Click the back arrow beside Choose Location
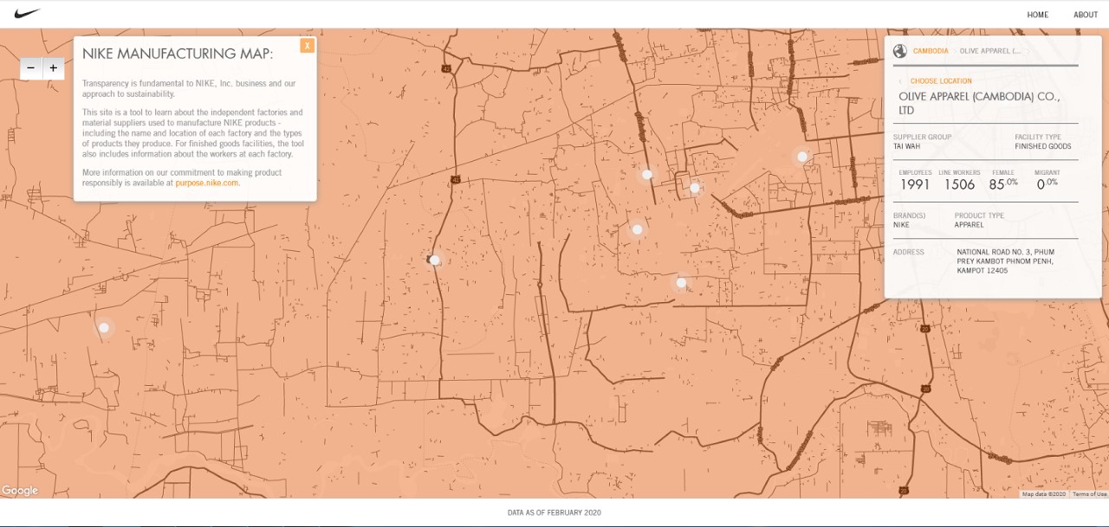Image resolution: width=1109 pixels, height=527 pixels. [900, 81]
